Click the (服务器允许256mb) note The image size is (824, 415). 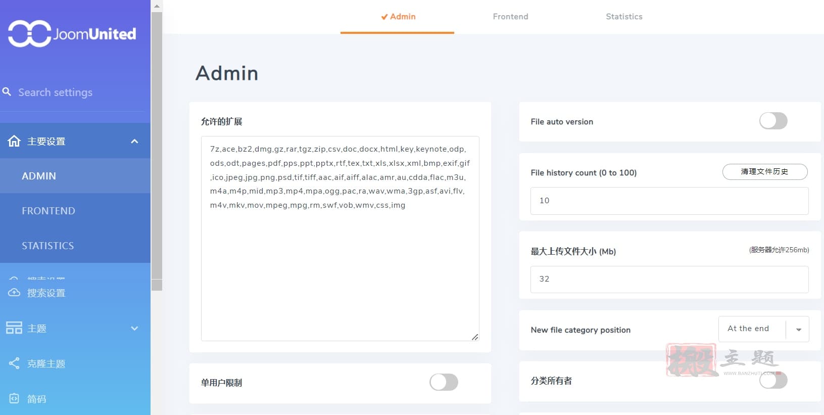click(x=779, y=250)
